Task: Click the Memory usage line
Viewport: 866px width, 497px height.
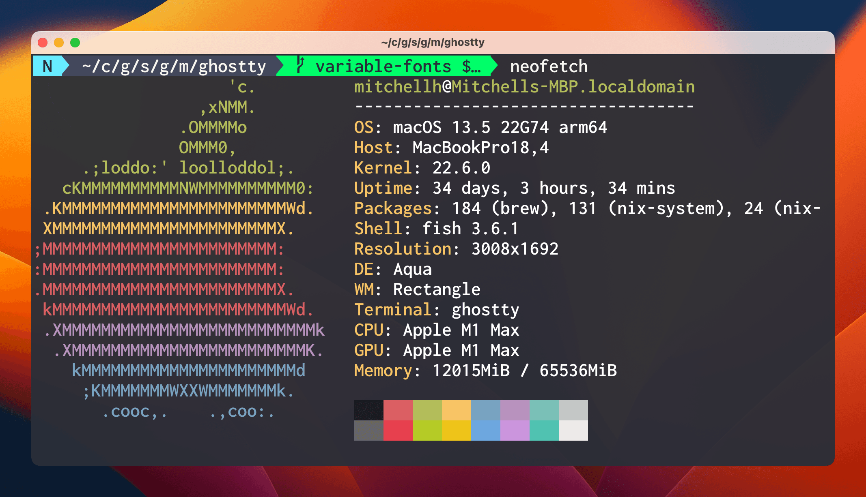Action: pyautogui.click(x=485, y=371)
